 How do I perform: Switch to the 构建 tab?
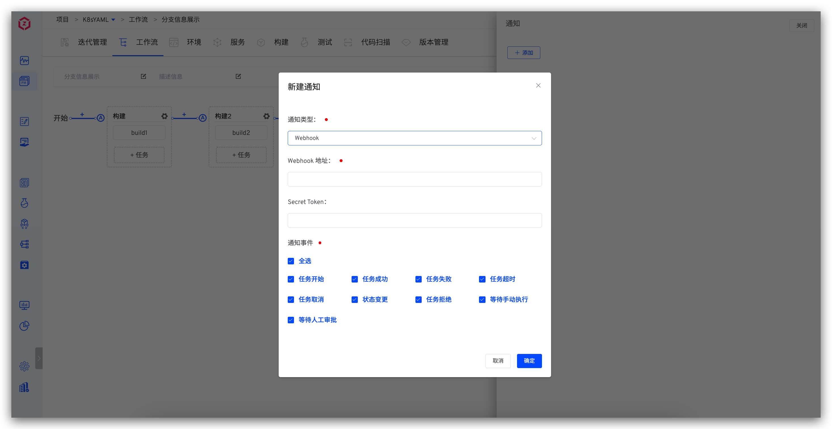tap(281, 42)
